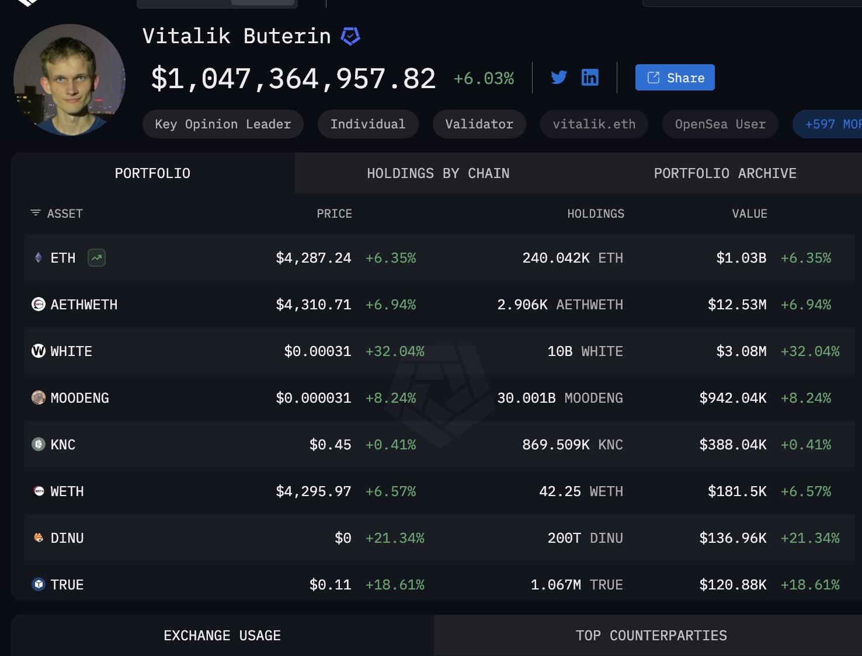The image size is (862, 656).
Task: Click the DINU token logo
Action: click(39, 538)
